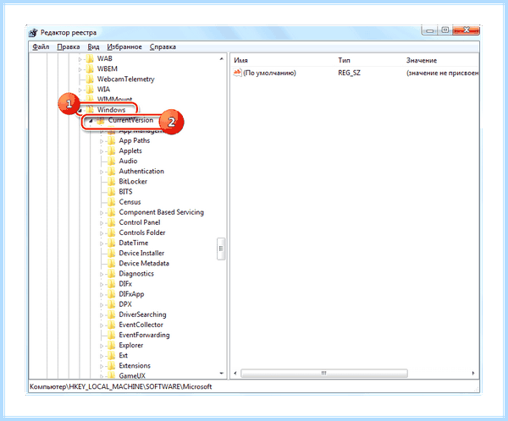Expand the Authentication key
The width and height of the screenshot is (508, 421).
[x=102, y=172]
